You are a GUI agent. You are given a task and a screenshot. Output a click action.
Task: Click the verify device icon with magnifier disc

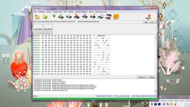coord(69,17)
